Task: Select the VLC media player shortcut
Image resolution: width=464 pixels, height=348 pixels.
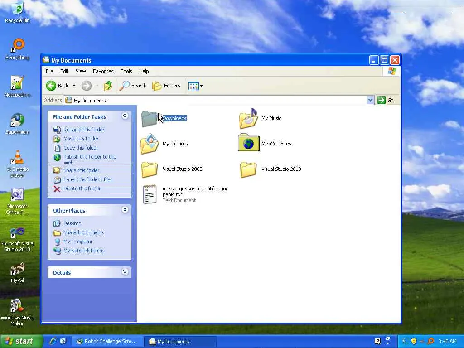Action: pos(18,164)
